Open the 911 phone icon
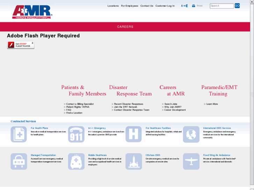 (x=76, y=134)
